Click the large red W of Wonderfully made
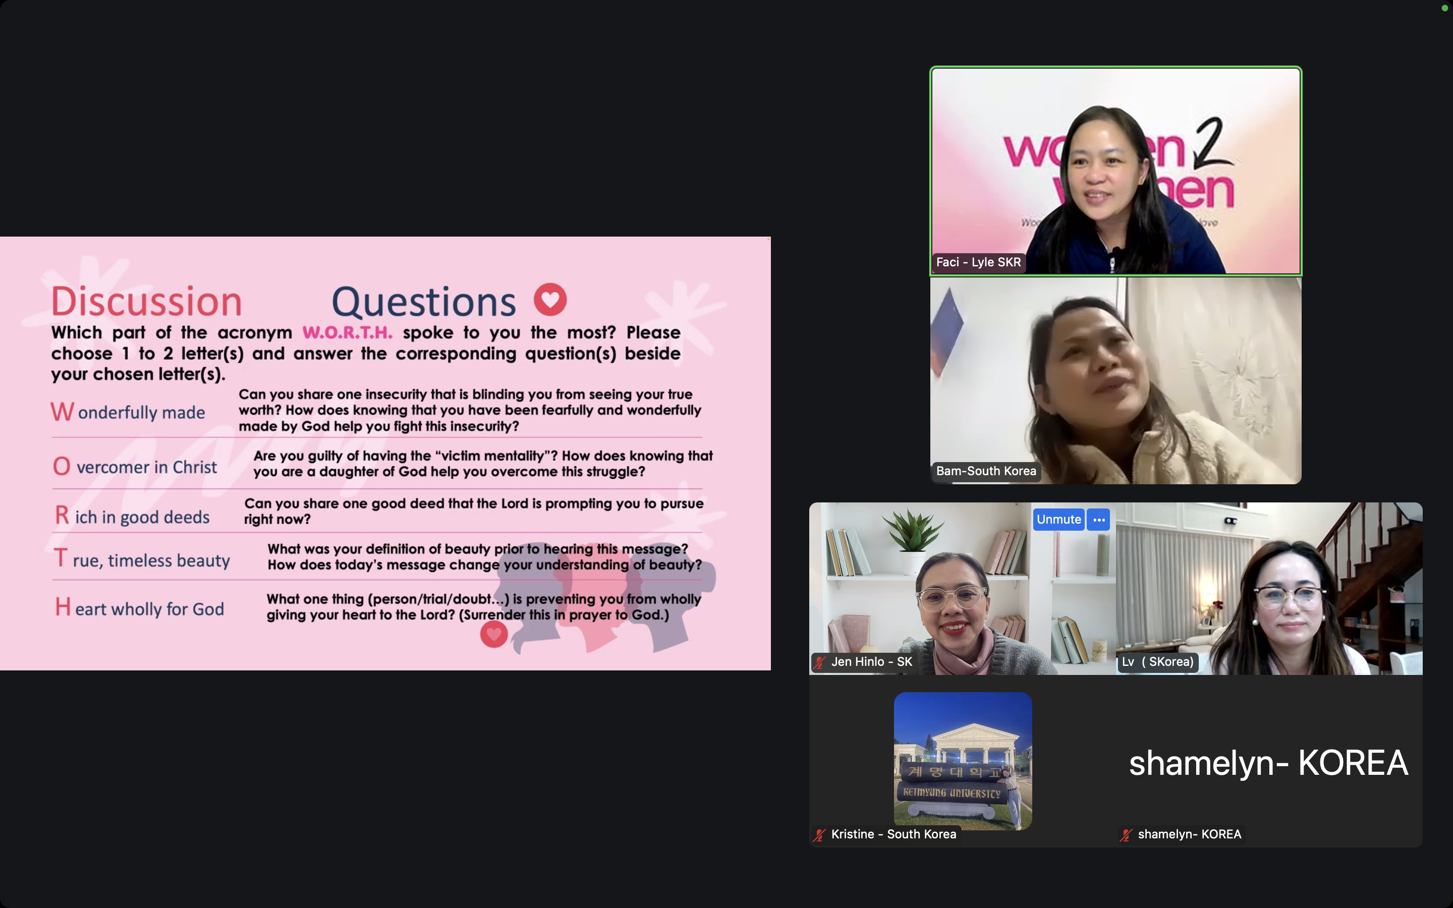 coord(62,412)
